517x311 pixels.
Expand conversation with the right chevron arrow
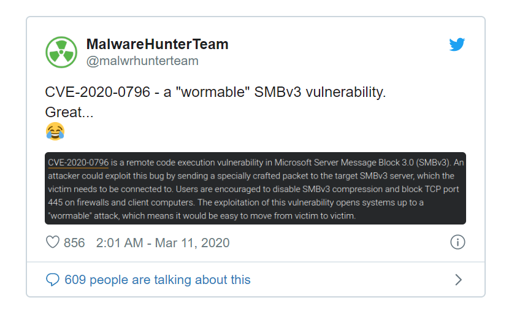pos(458,280)
